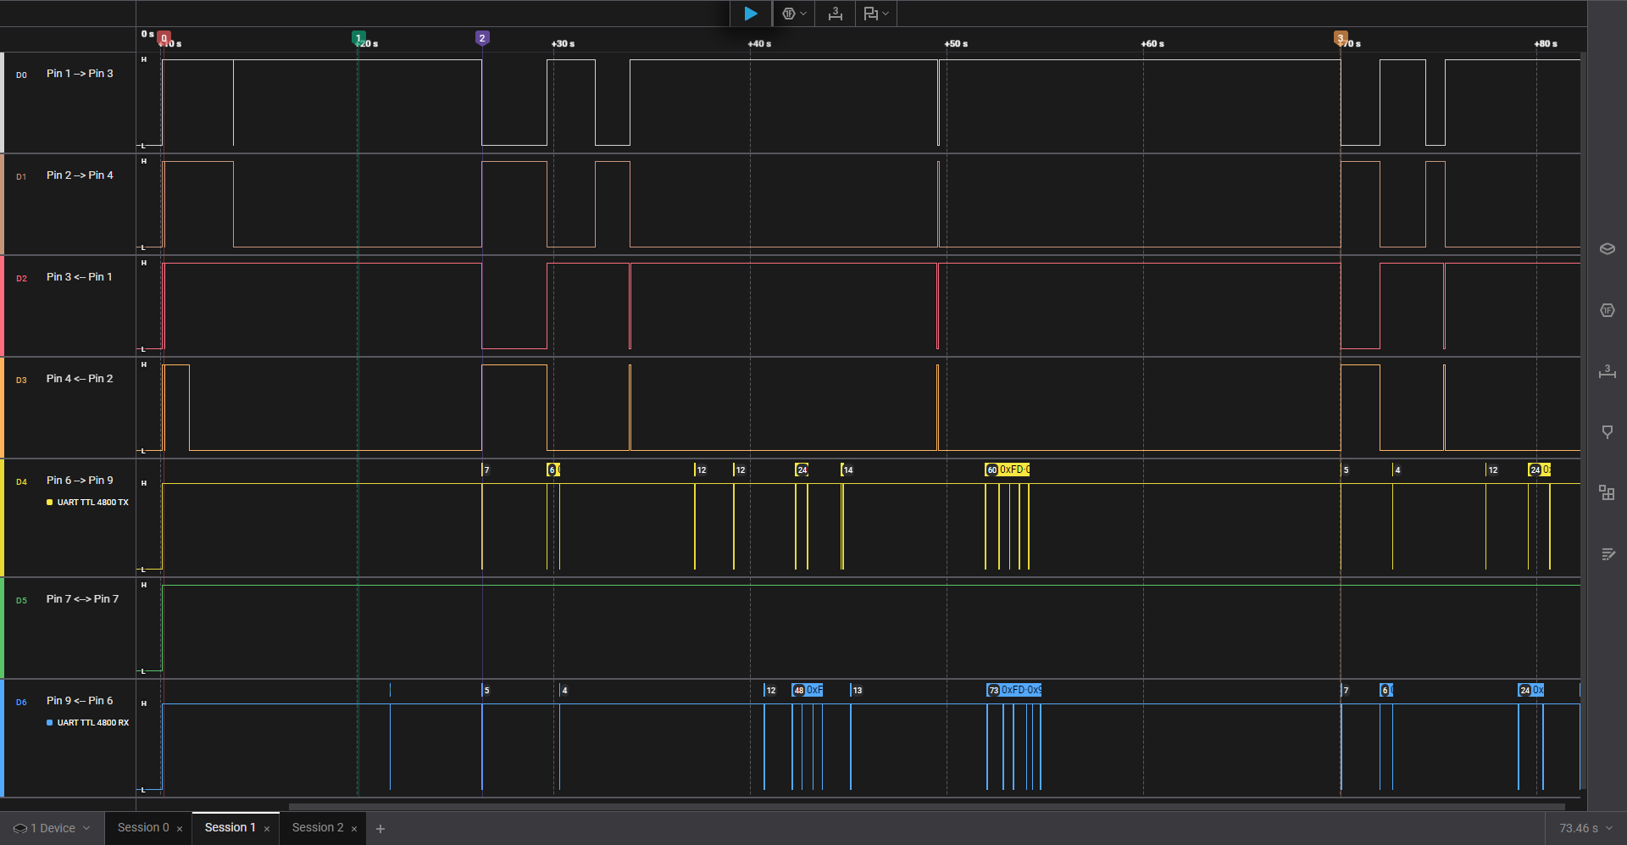Click the horizontal scrollbar below the waveforms
Screen dimensions: 1627x845
pyautogui.click(x=926, y=806)
